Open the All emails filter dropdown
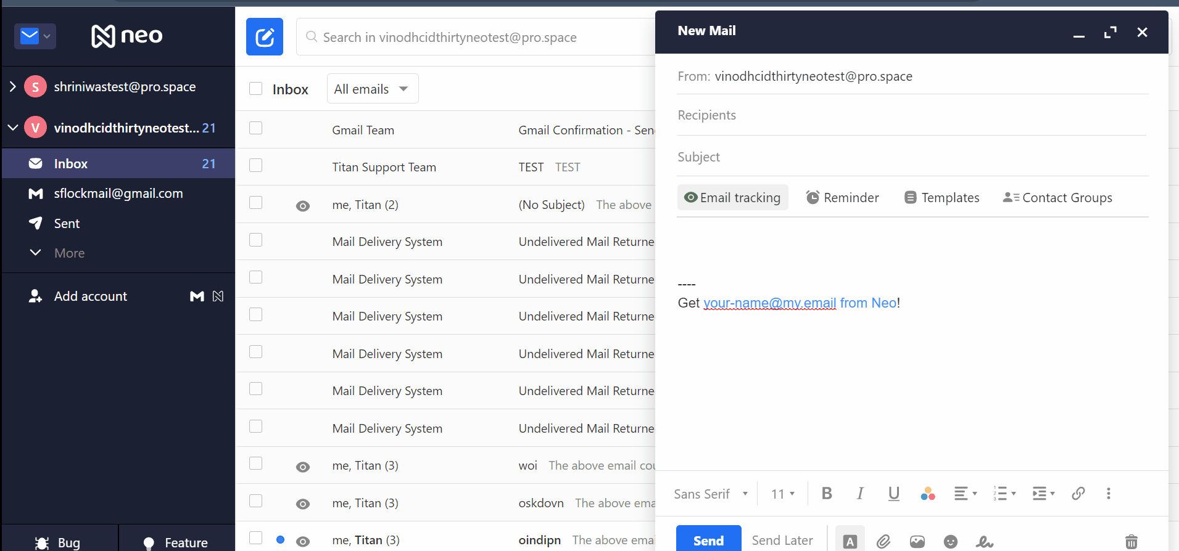This screenshot has height=551, width=1179. pos(372,89)
